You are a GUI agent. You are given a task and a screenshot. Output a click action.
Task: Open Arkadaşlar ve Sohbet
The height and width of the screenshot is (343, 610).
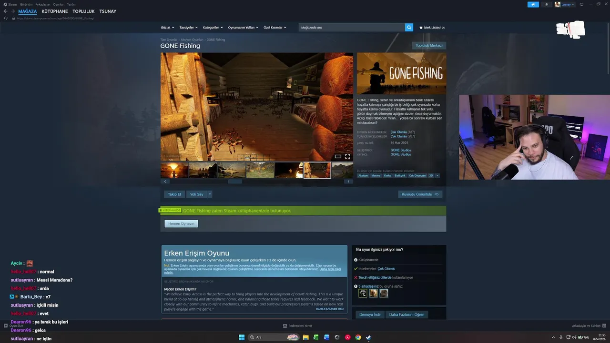pos(589,326)
